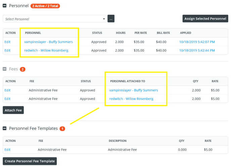
Task: Open Buffy Summers link in Fees table
Action: tap(133, 90)
